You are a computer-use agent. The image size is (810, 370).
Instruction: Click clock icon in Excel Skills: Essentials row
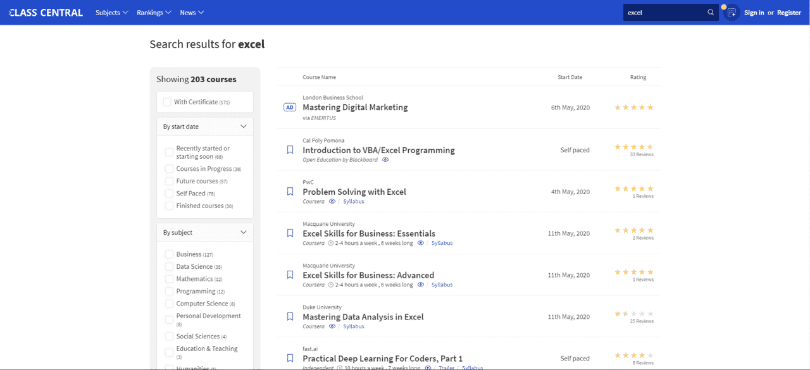[331, 243]
